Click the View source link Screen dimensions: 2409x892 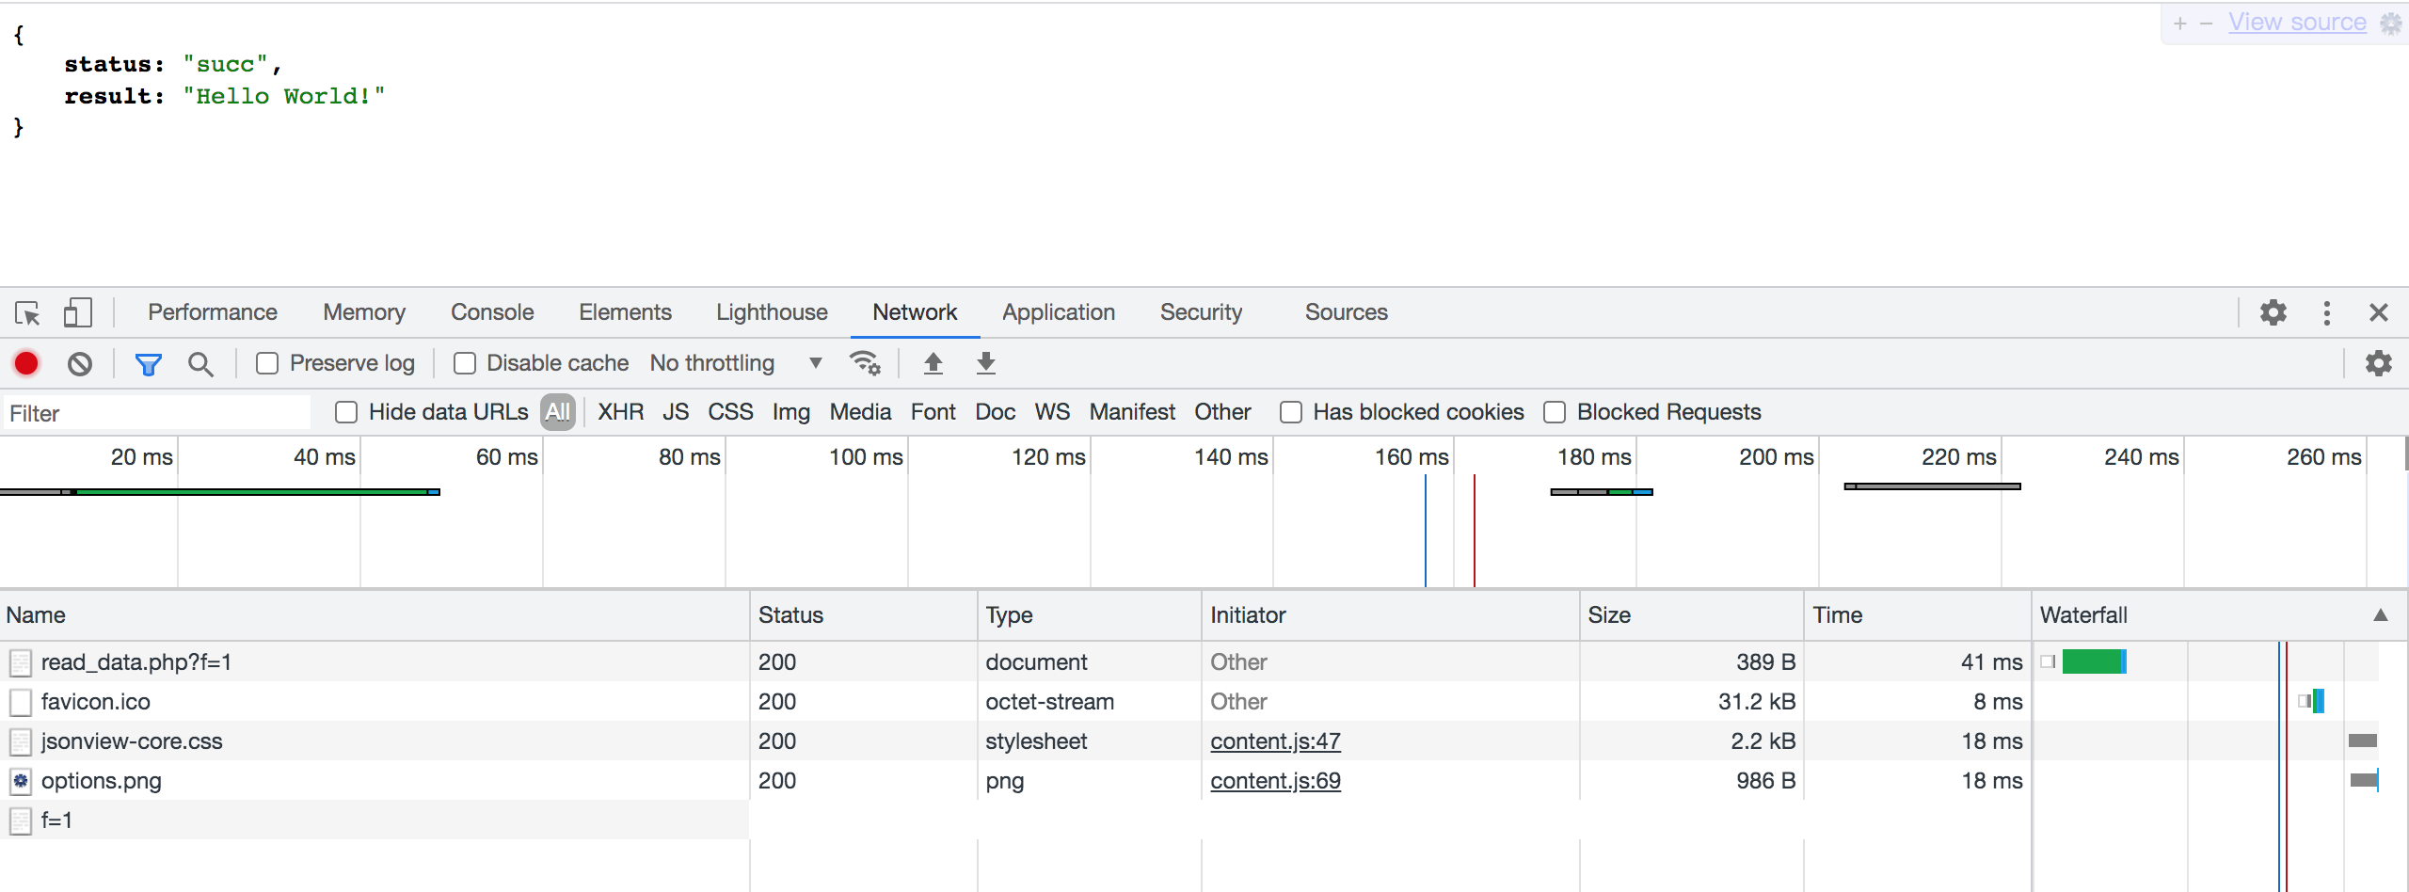point(2297,23)
